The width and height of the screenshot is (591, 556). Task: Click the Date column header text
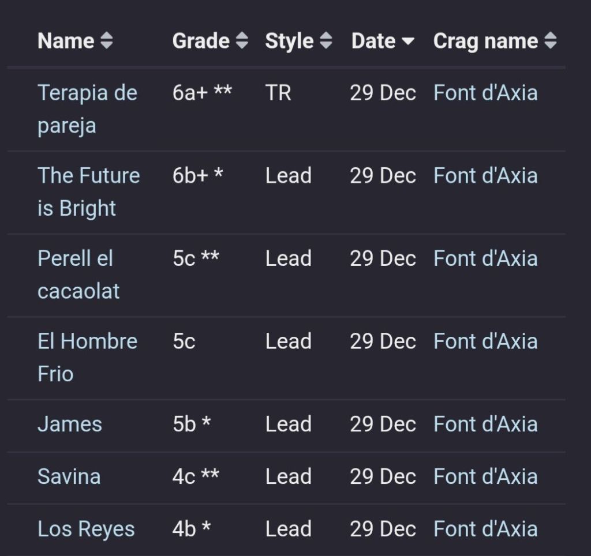click(373, 41)
